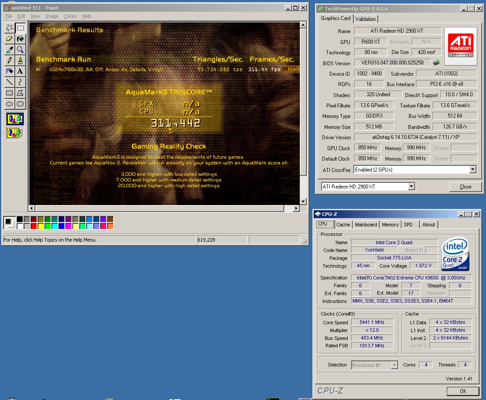Click the ATI Radeon logo in GPU-Z
This screenshot has height=400, width=486.
coord(461,46)
